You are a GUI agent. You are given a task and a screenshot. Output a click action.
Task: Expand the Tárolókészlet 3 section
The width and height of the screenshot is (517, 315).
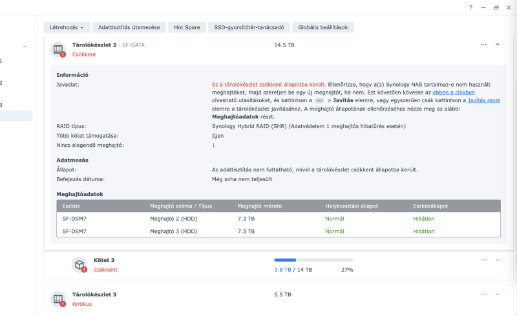tap(497, 294)
